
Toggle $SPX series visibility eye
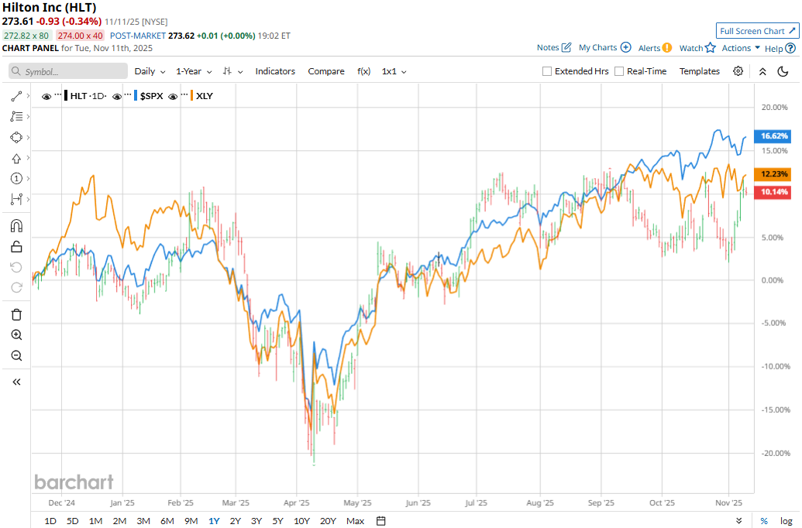(x=117, y=96)
